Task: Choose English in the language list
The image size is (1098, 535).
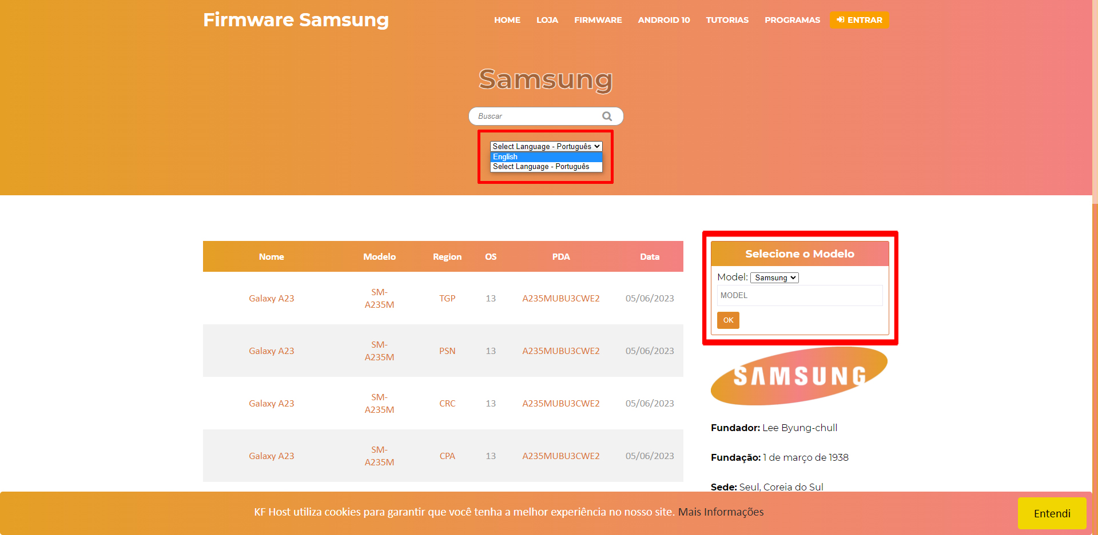Action: point(546,157)
